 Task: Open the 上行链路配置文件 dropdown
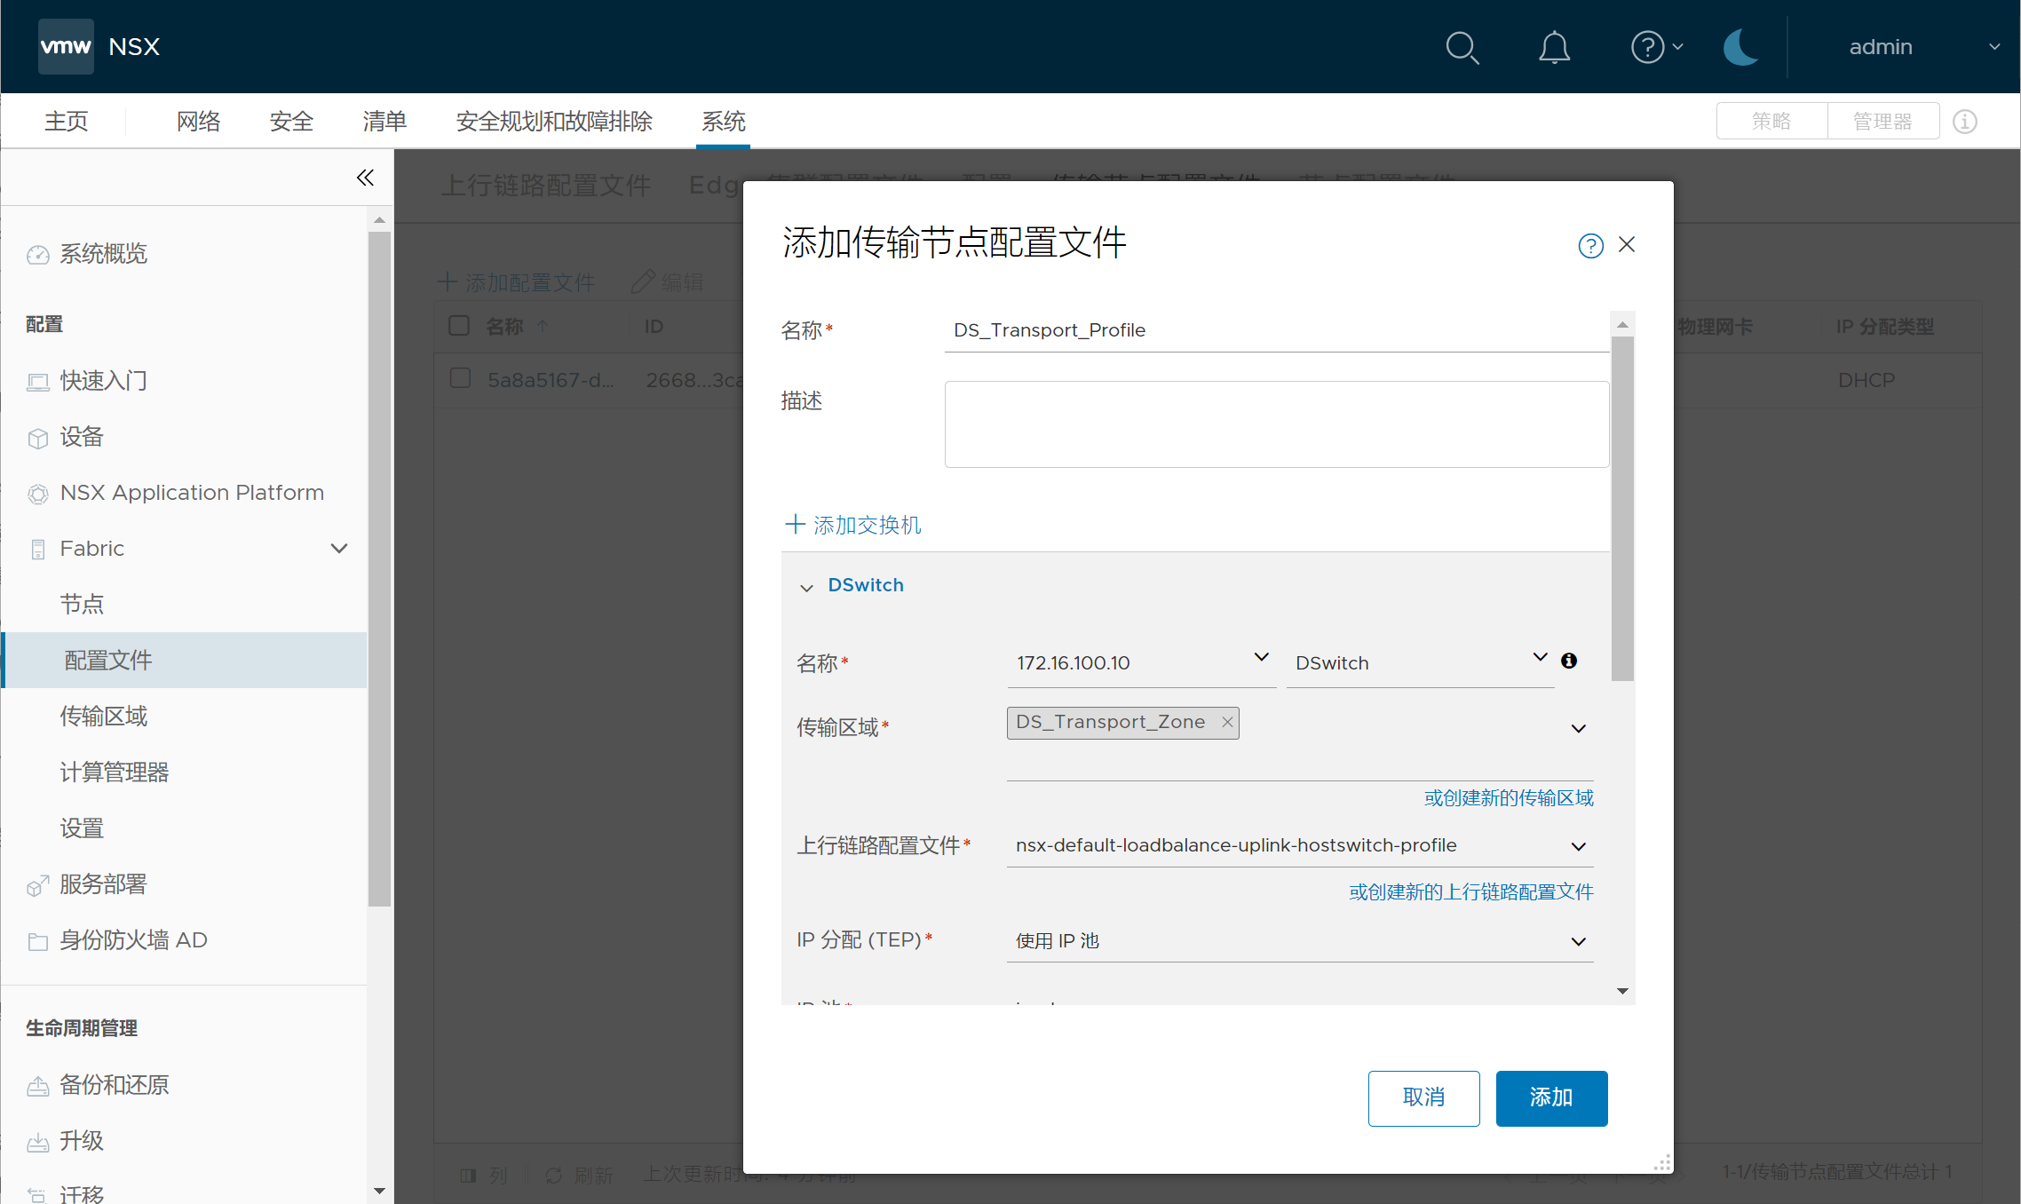[x=1578, y=846]
